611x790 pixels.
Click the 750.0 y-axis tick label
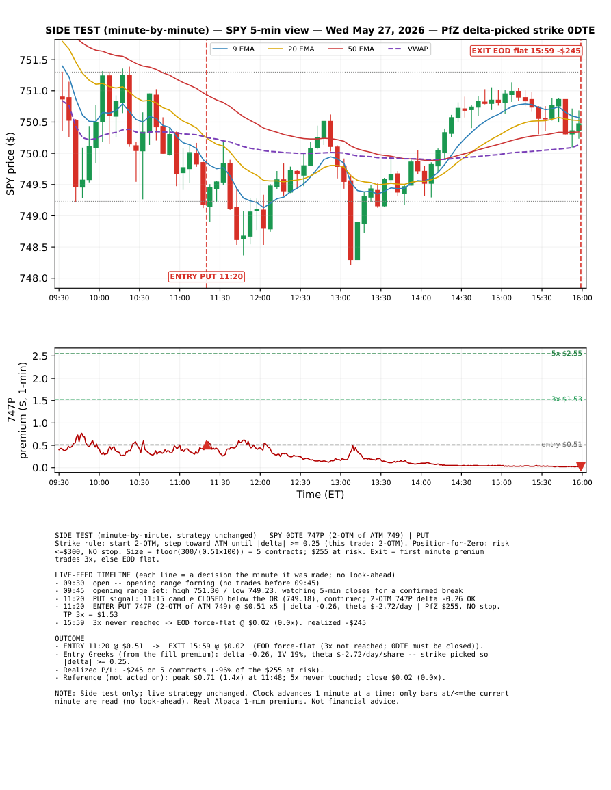click(34, 154)
